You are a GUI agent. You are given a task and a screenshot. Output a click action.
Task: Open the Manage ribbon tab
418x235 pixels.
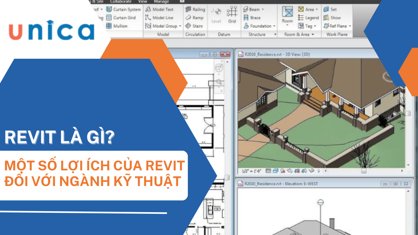coord(161,2)
